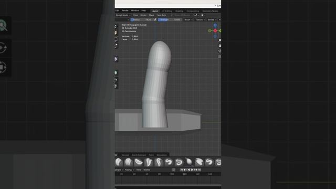Adjust the brush Radius slider
Screen dimensions: 336x189
coord(142,20)
